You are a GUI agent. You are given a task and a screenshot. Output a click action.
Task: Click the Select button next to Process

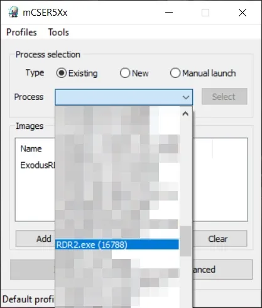tap(224, 97)
